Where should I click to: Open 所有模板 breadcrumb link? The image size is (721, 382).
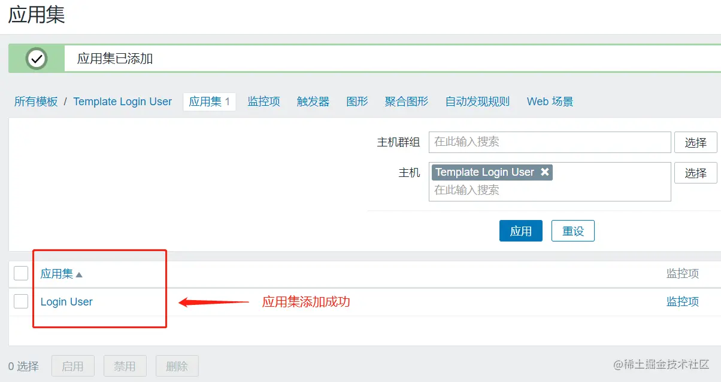36,102
